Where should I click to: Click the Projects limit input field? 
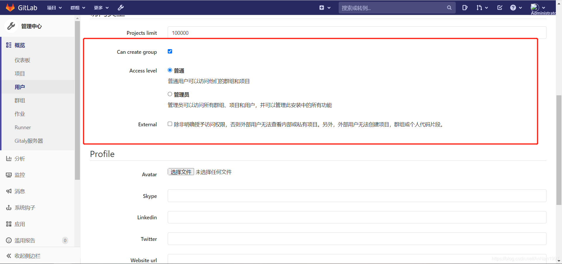357,33
